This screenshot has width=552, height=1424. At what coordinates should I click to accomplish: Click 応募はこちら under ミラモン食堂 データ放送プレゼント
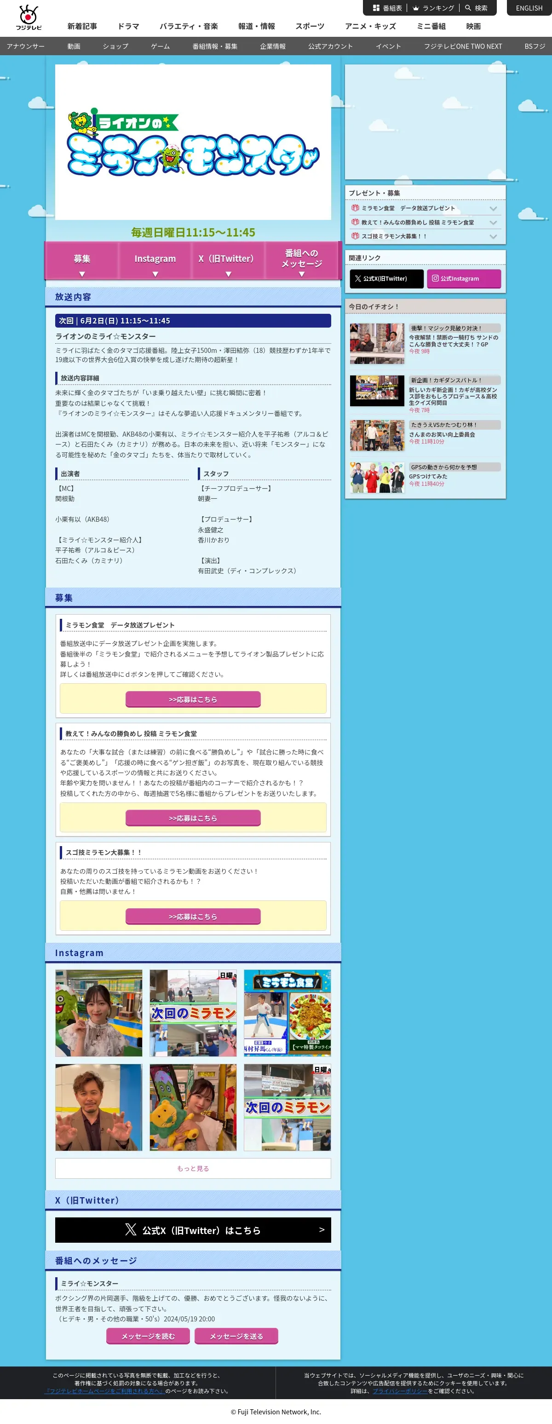[x=193, y=699]
